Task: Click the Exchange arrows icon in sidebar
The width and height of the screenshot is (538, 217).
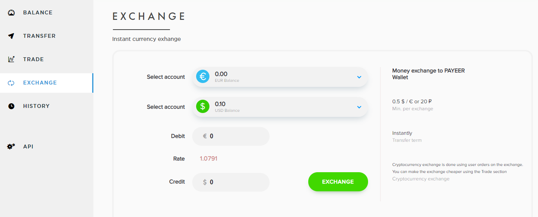Action: coord(11,83)
